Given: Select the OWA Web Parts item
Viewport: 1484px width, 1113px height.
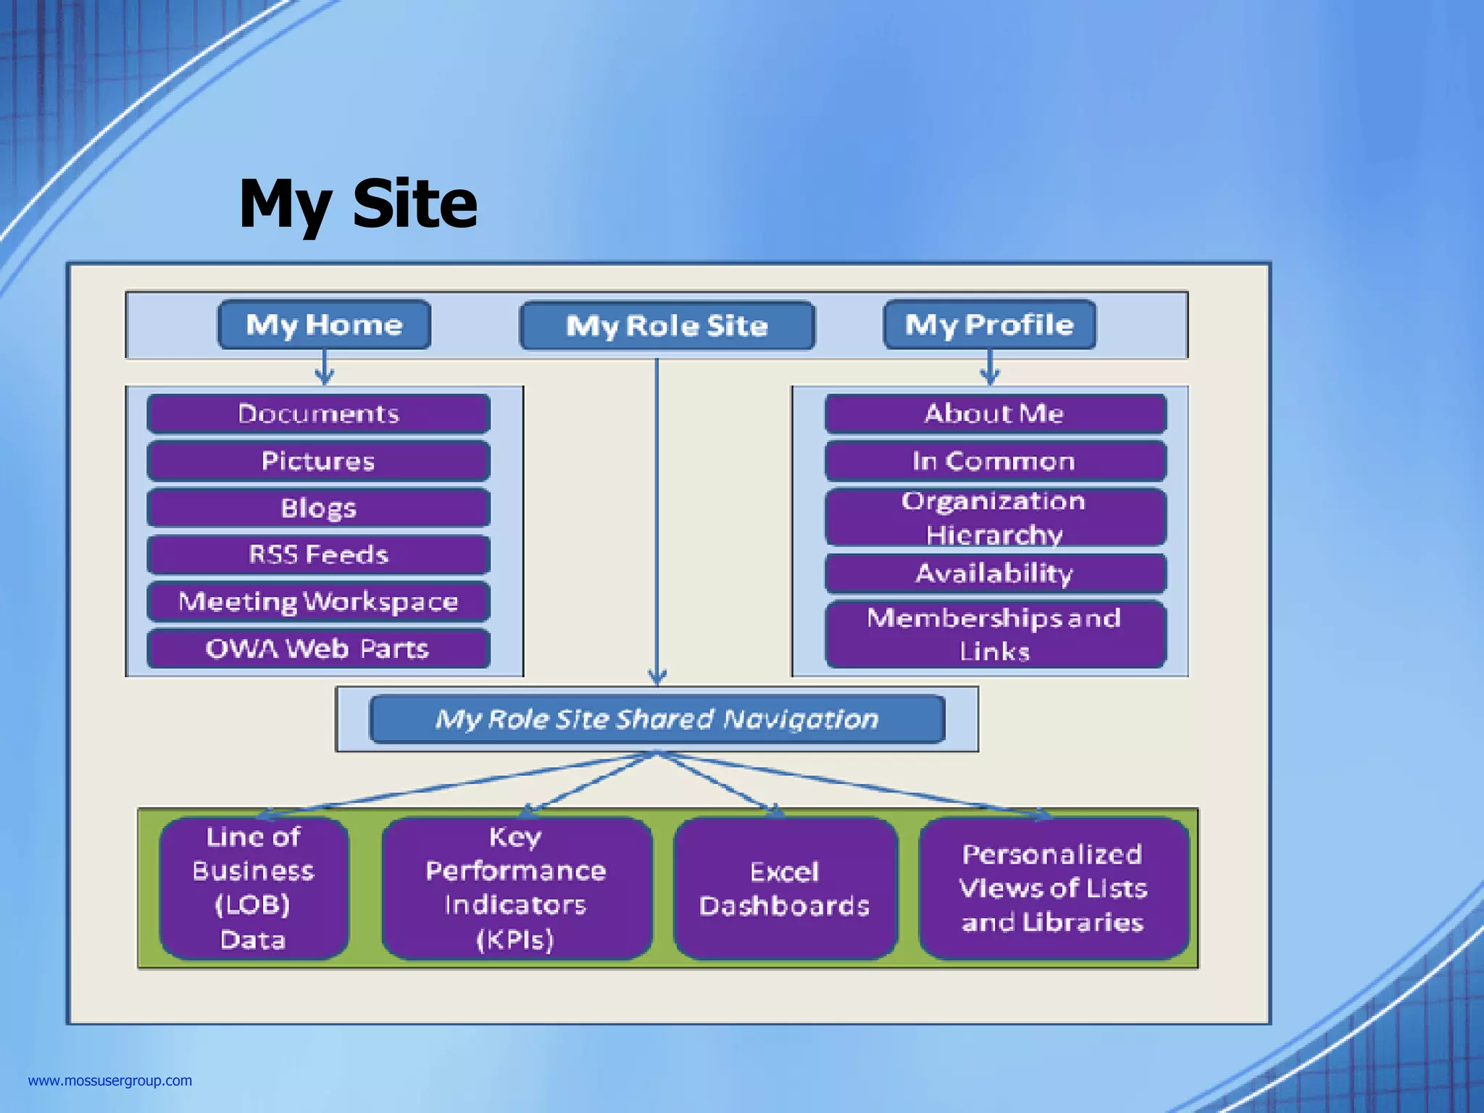Looking at the screenshot, I should click(318, 649).
